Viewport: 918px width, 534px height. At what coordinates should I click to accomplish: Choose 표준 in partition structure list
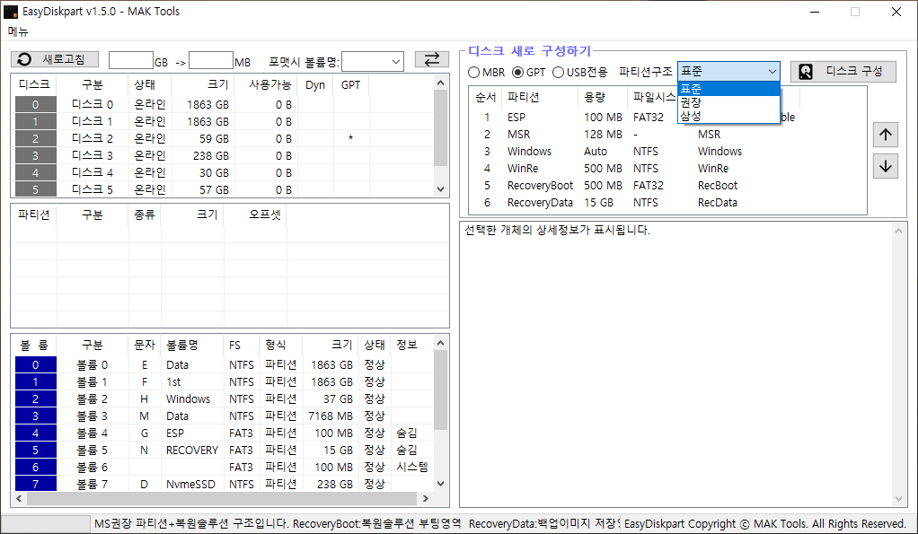(728, 89)
